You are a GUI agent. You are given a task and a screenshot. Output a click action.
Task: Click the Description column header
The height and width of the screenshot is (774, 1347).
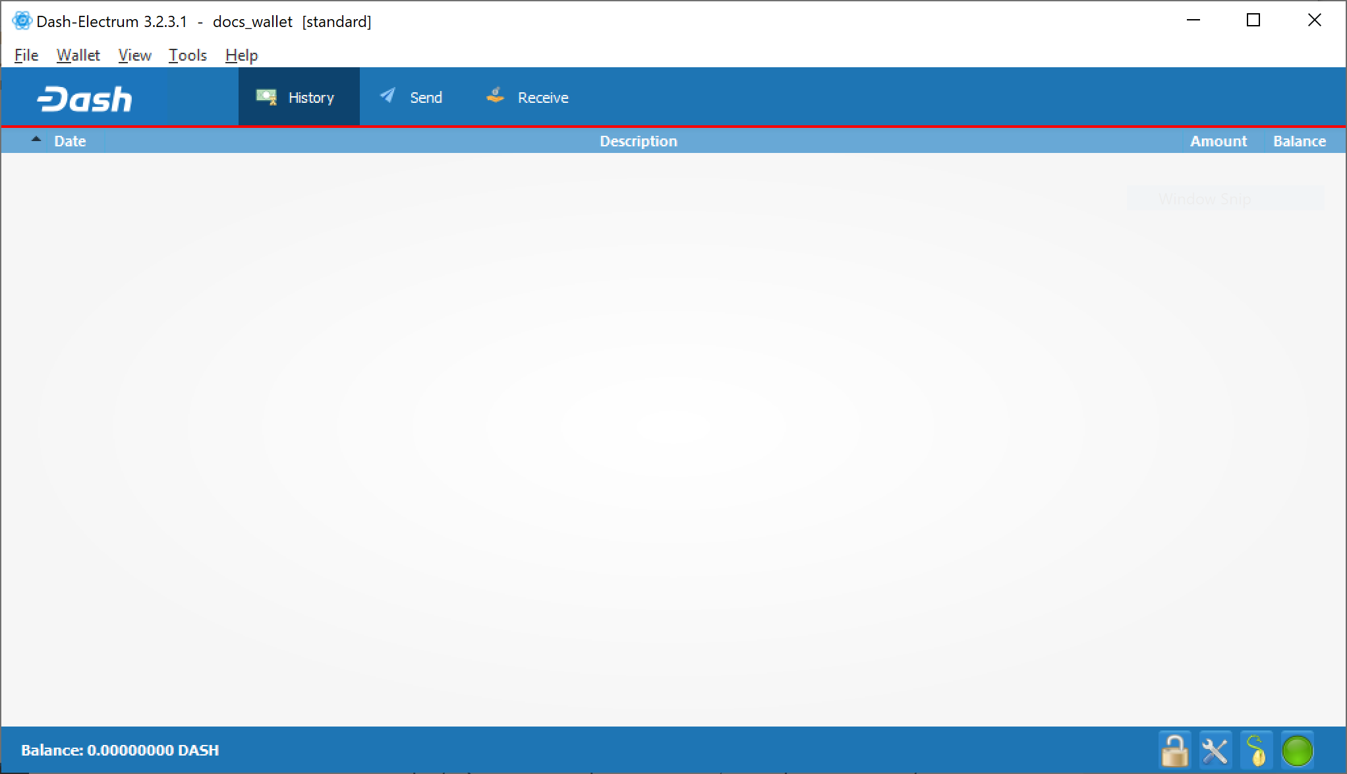point(638,141)
